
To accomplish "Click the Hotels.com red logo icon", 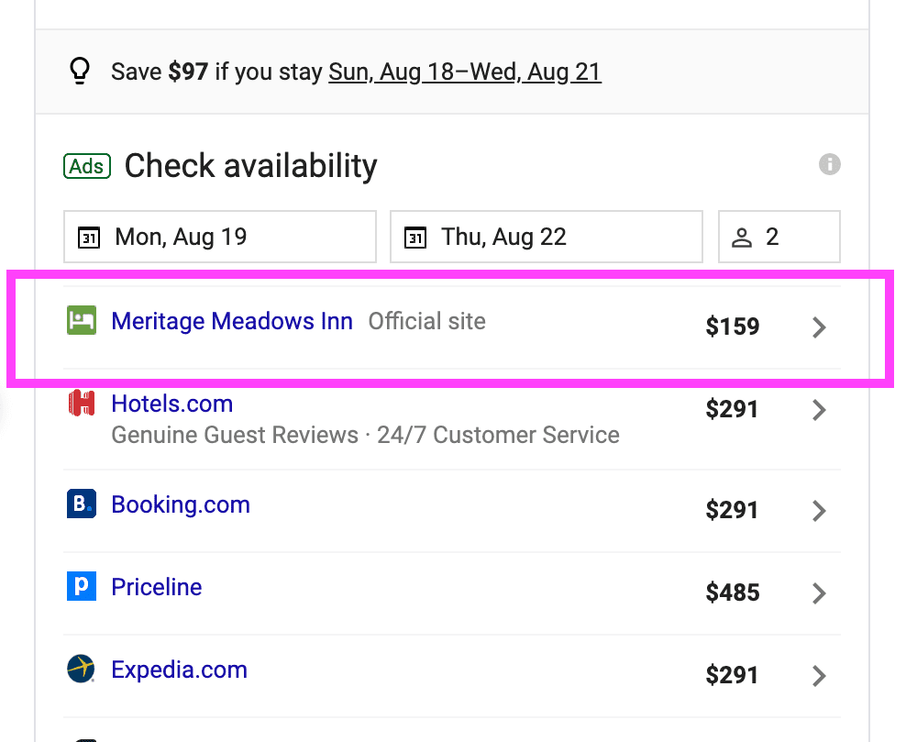I will [82, 404].
